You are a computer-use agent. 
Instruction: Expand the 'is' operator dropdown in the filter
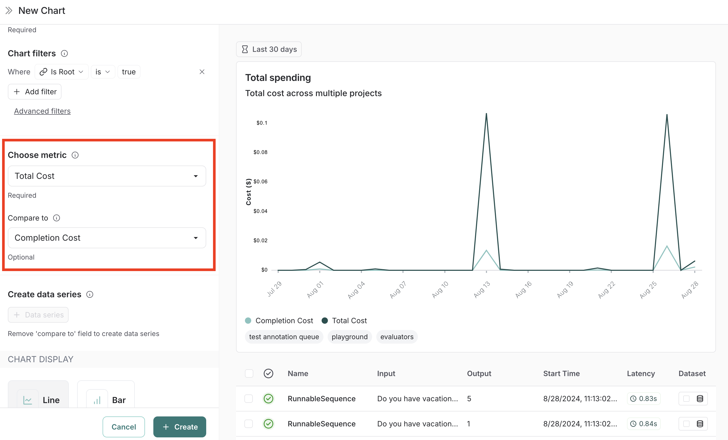[103, 71]
